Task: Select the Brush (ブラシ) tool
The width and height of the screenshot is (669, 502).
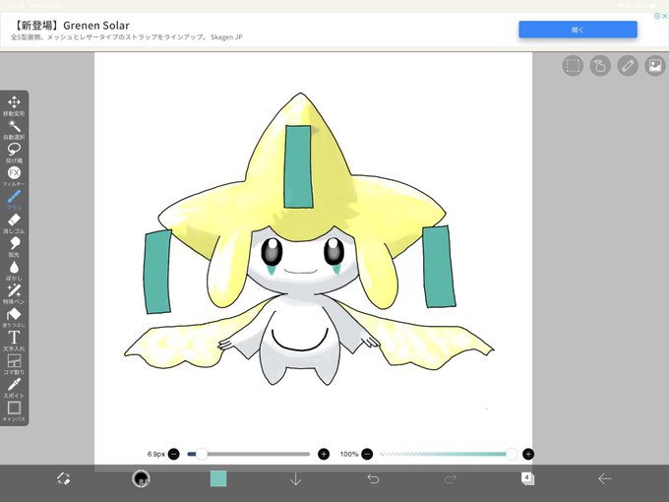Action: pyautogui.click(x=14, y=200)
